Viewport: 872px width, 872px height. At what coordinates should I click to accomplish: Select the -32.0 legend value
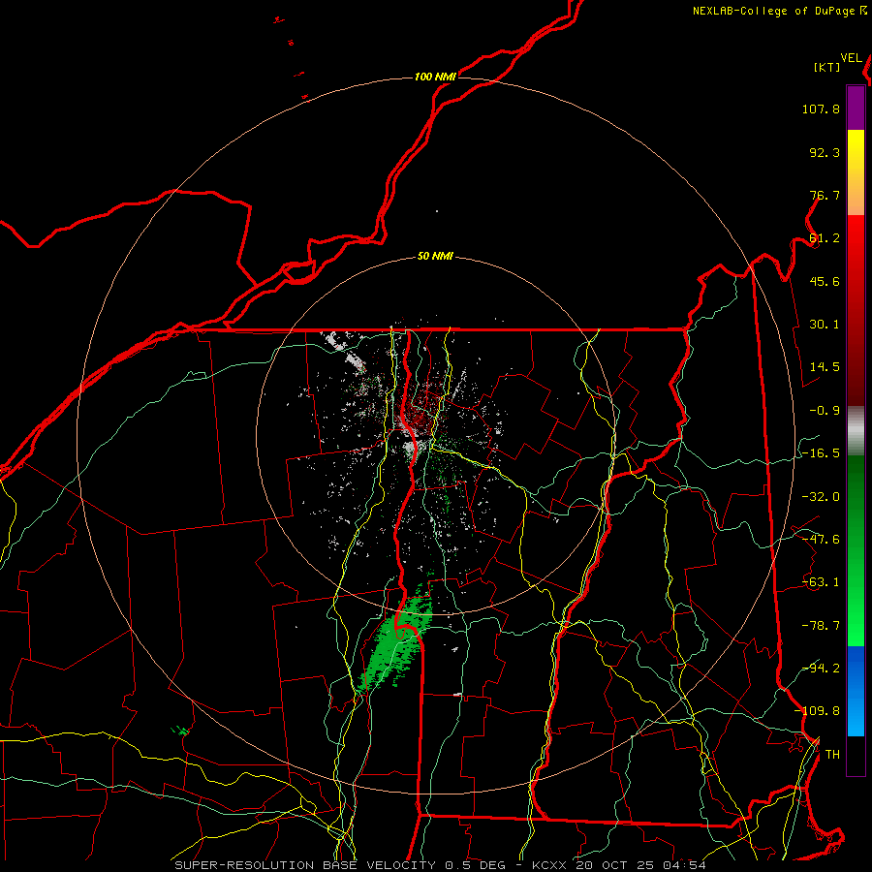821,497
